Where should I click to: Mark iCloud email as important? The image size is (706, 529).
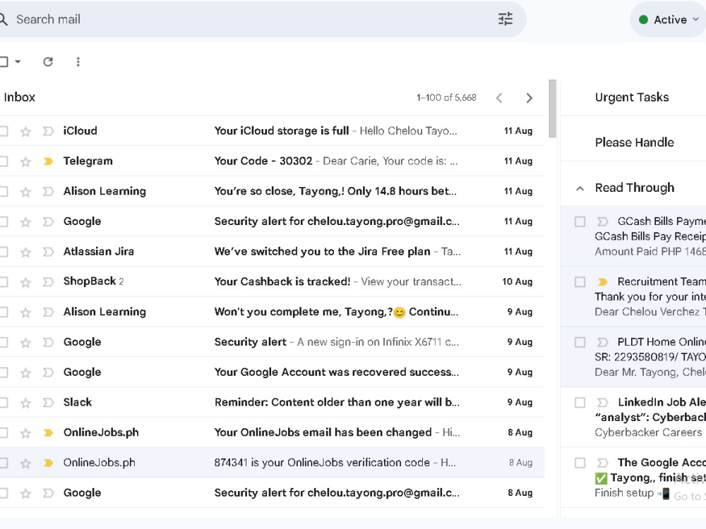pyautogui.click(x=48, y=131)
